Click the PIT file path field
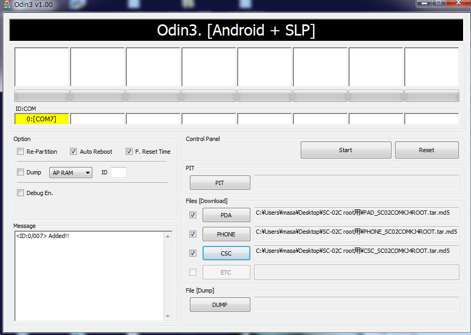Image resolution: width=471 pixels, height=335 pixels. coord(356,183)
